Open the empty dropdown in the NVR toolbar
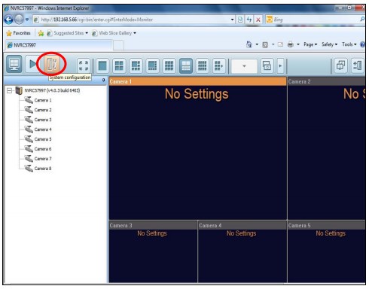The width and height of the screenshot is (369, 289). click(x=244, y=66)
